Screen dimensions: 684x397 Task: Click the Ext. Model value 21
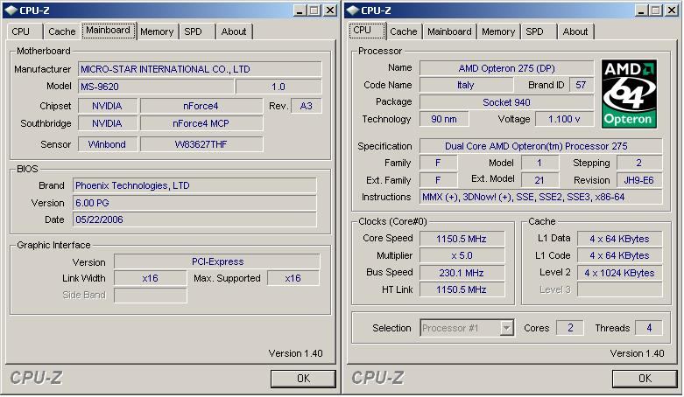coord(539,180)
